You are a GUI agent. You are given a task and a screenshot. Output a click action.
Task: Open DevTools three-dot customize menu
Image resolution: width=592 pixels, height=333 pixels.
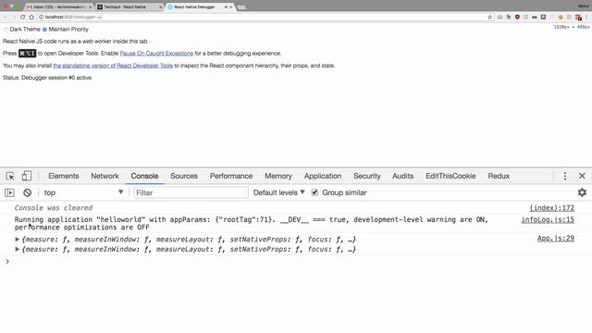click(565, 176)
